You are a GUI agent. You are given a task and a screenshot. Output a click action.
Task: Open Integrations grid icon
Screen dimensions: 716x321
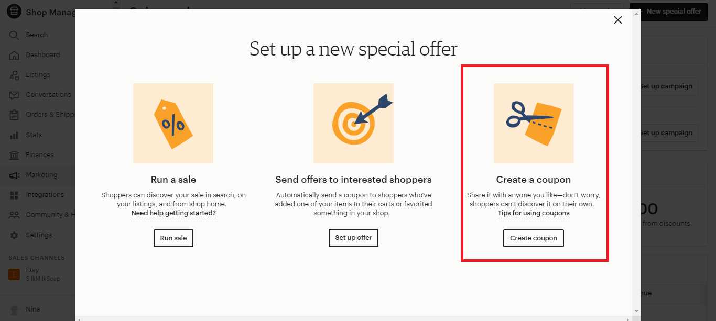(14, 195)
